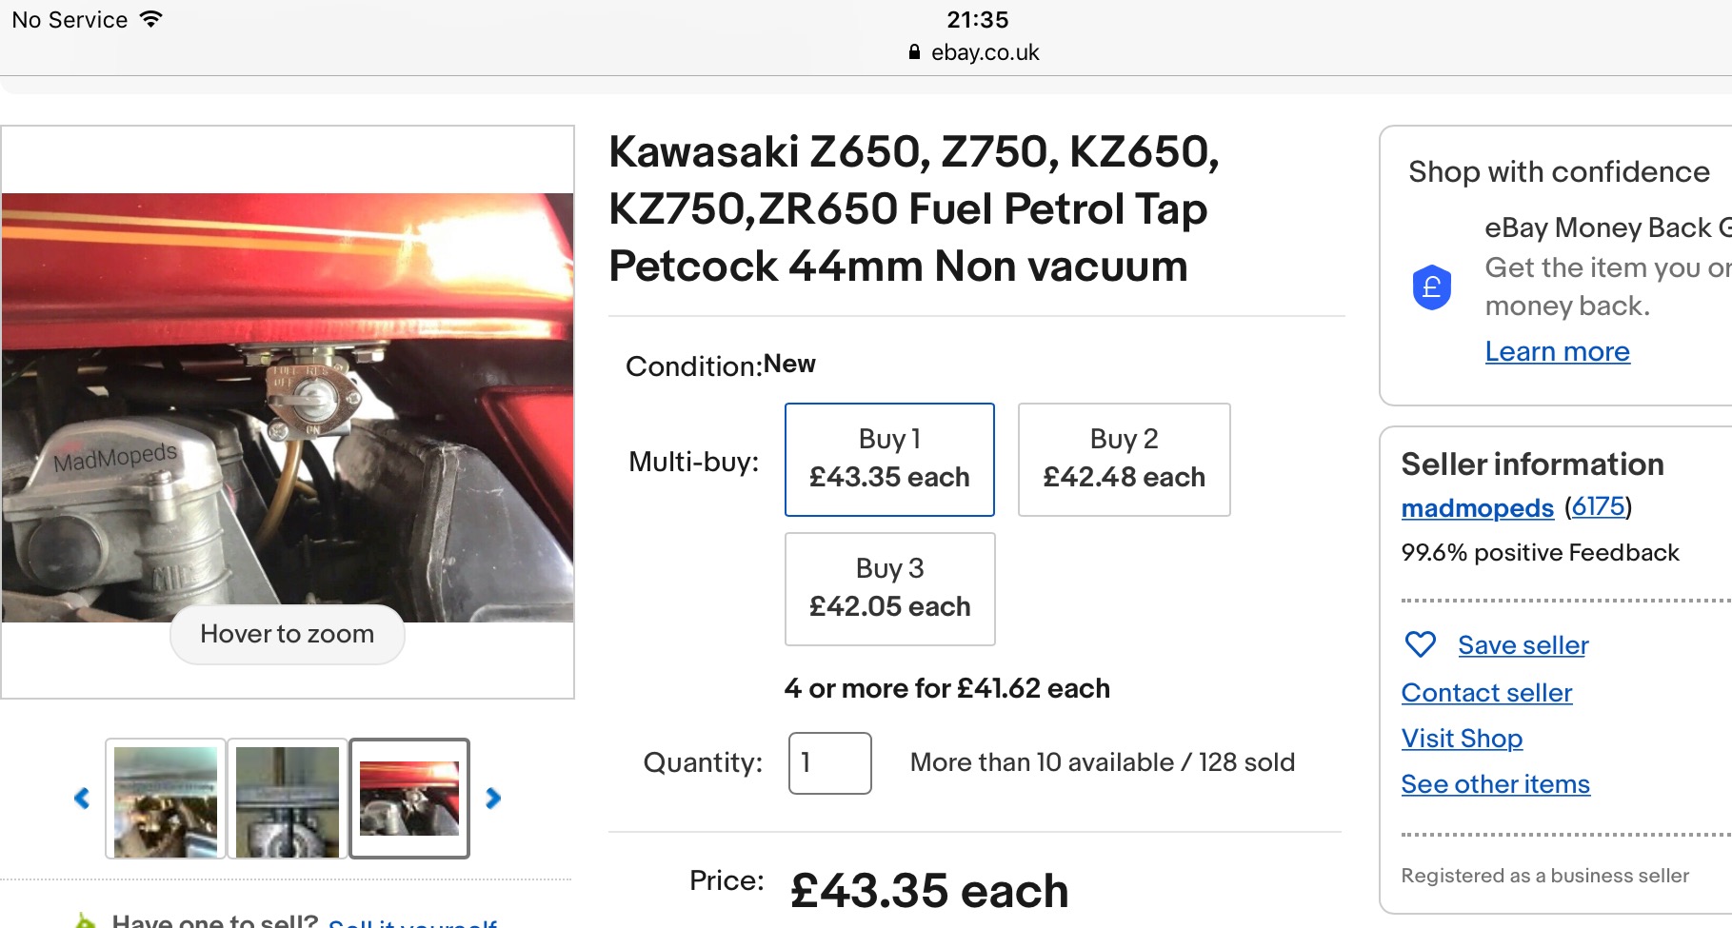
Task: Select the Buy 1 £43.35 each option
Action: tap(889, 460)
